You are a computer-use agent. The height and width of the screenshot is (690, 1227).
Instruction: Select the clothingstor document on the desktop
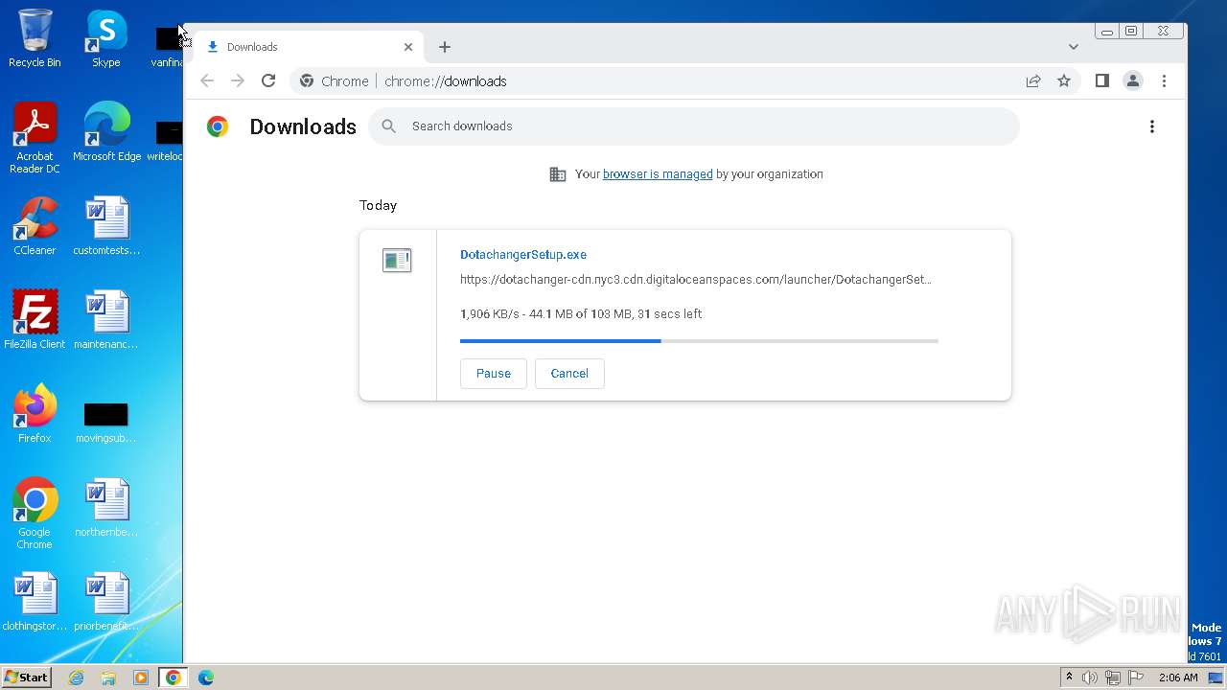(35, 602)
